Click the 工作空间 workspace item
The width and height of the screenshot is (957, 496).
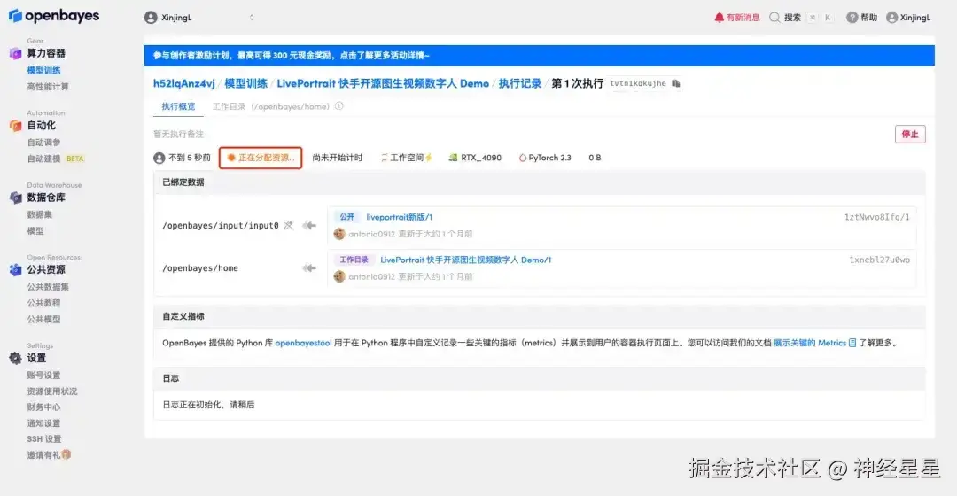407,158
